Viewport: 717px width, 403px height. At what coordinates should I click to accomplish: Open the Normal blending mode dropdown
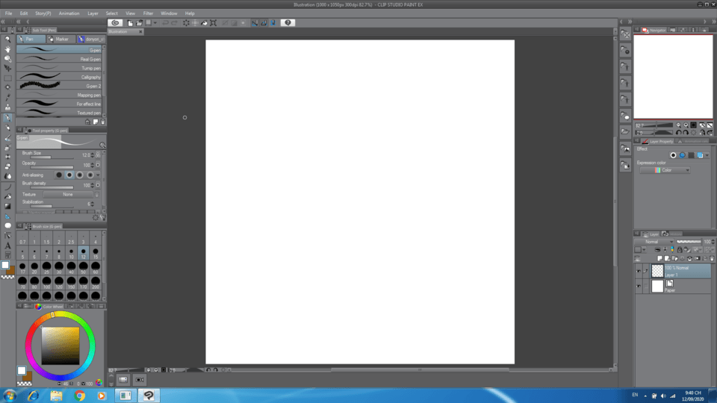(x=655, y=242)
